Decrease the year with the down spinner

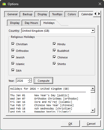(x=30, y=82)
